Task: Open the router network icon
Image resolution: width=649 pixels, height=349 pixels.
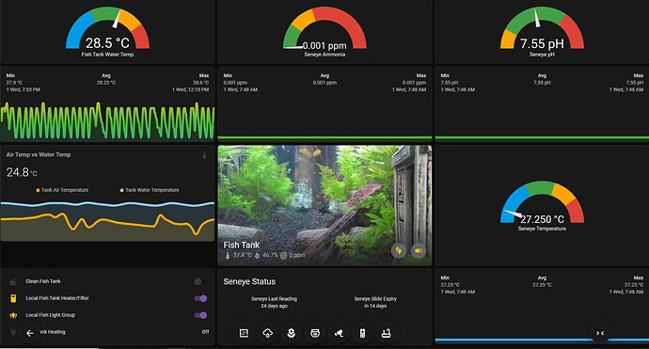Action: pyautogui.click(x=386, y=333)
